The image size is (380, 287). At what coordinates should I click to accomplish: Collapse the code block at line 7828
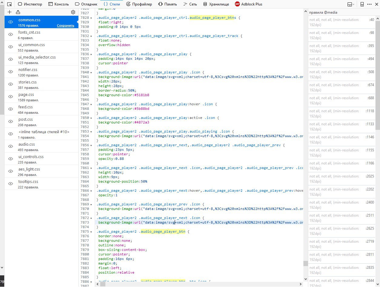[91, 18]
